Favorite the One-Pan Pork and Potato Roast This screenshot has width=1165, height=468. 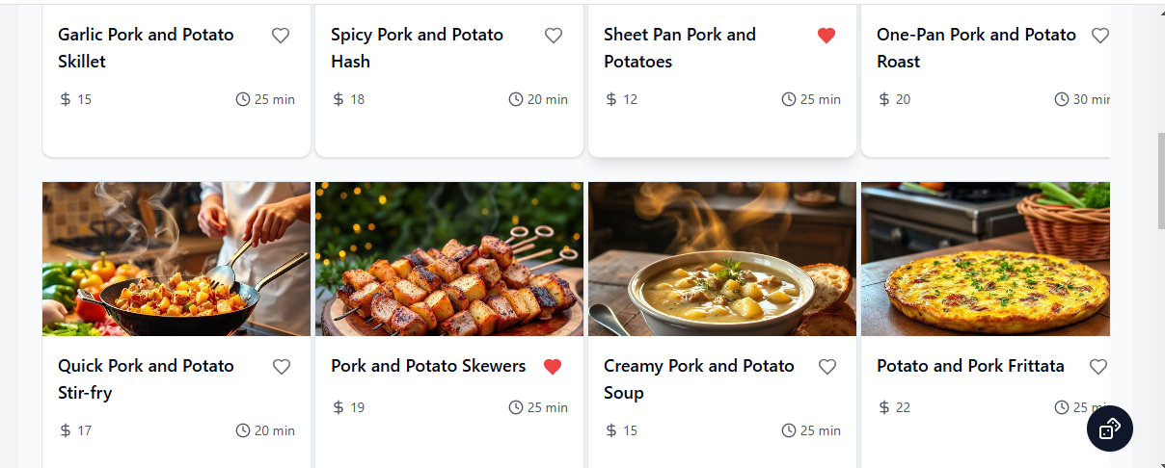point(1099,36)
